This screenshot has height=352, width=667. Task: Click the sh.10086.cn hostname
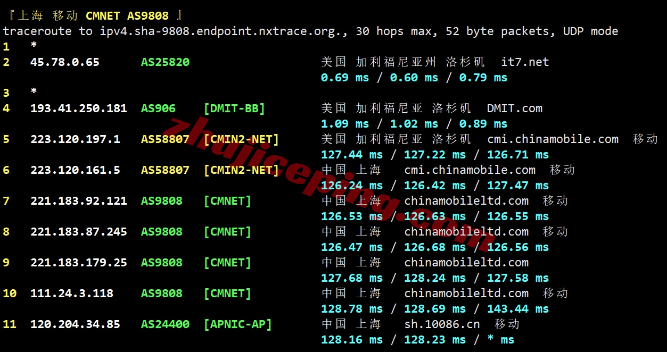[442, 324]
